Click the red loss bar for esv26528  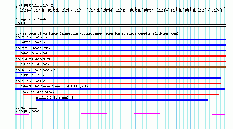tap(121, 95)
